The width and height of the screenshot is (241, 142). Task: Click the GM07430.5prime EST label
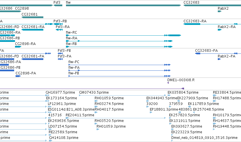pos(94,92)
